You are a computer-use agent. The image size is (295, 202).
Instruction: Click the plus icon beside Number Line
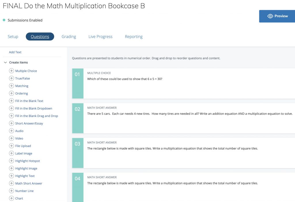point(12,191)
